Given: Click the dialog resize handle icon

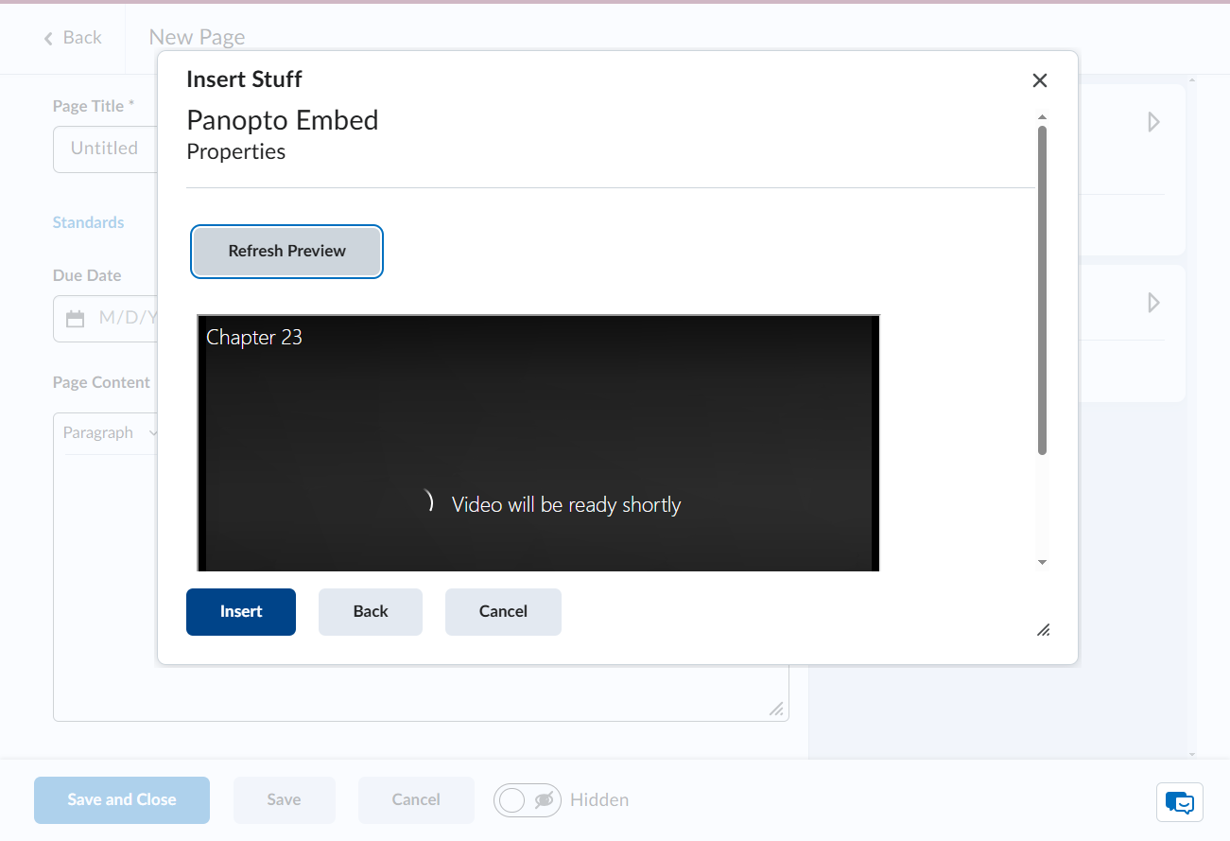Looking at the screenshot, I should pos(1044,630).
